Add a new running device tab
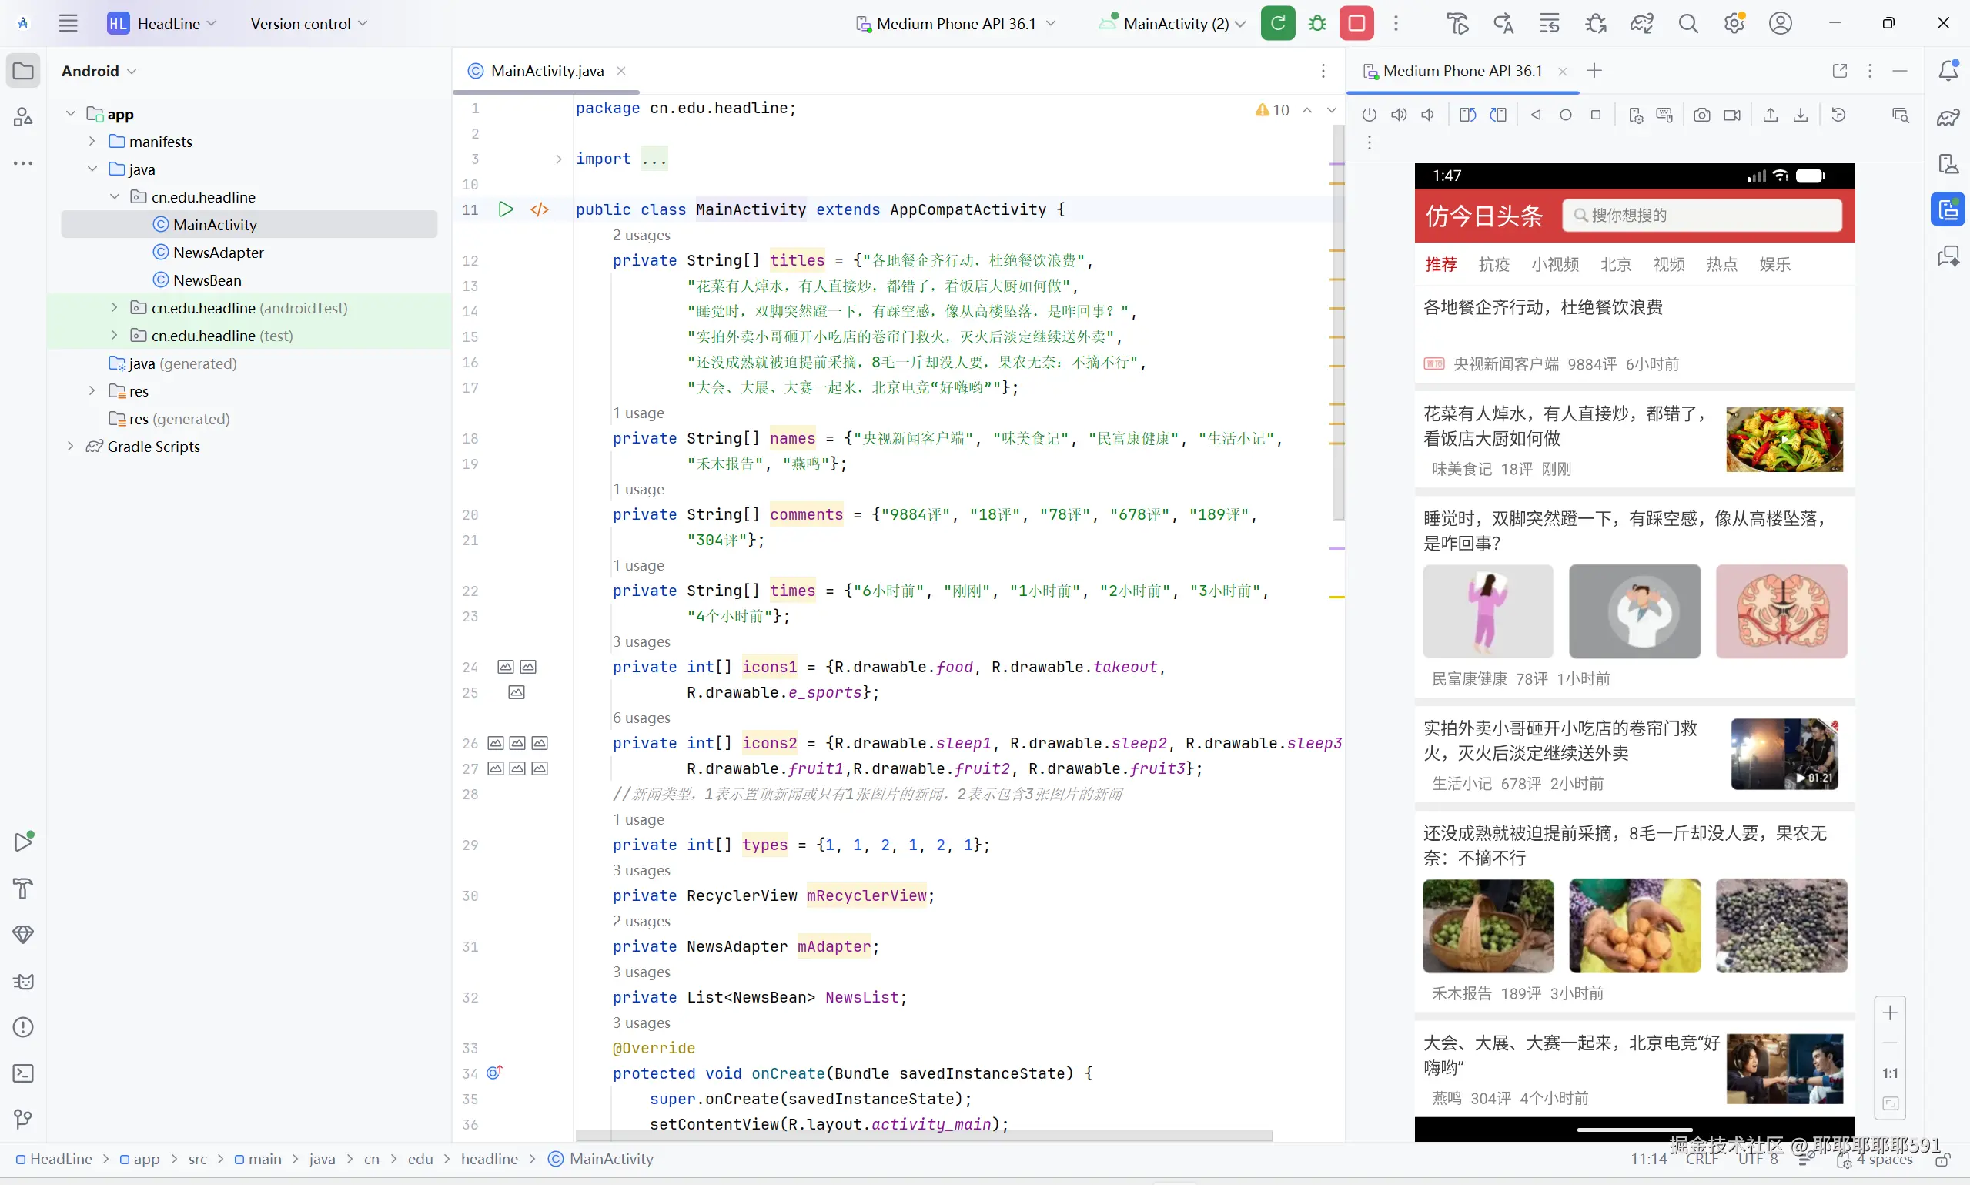The height and width of the screenshot is (1185, 1970). click(x=1594, y=70)
